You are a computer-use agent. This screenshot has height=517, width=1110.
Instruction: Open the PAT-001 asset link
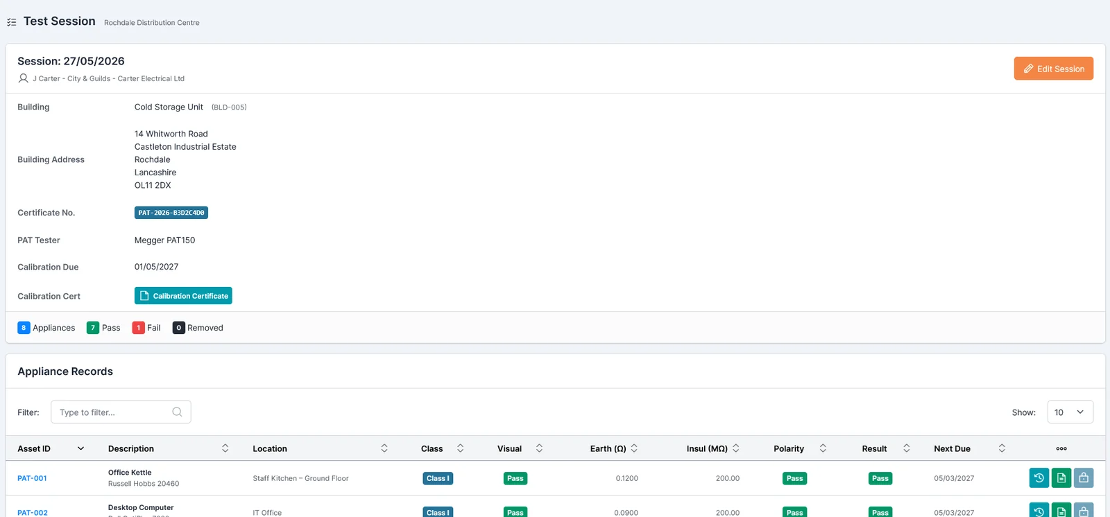click(32, 478)
